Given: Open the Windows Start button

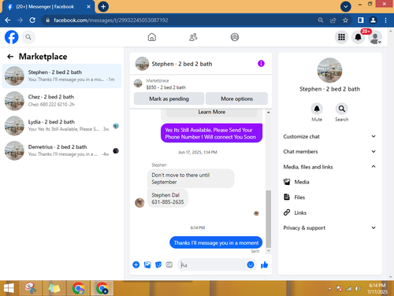Looking at the screenshot, I should pos(9,288).
